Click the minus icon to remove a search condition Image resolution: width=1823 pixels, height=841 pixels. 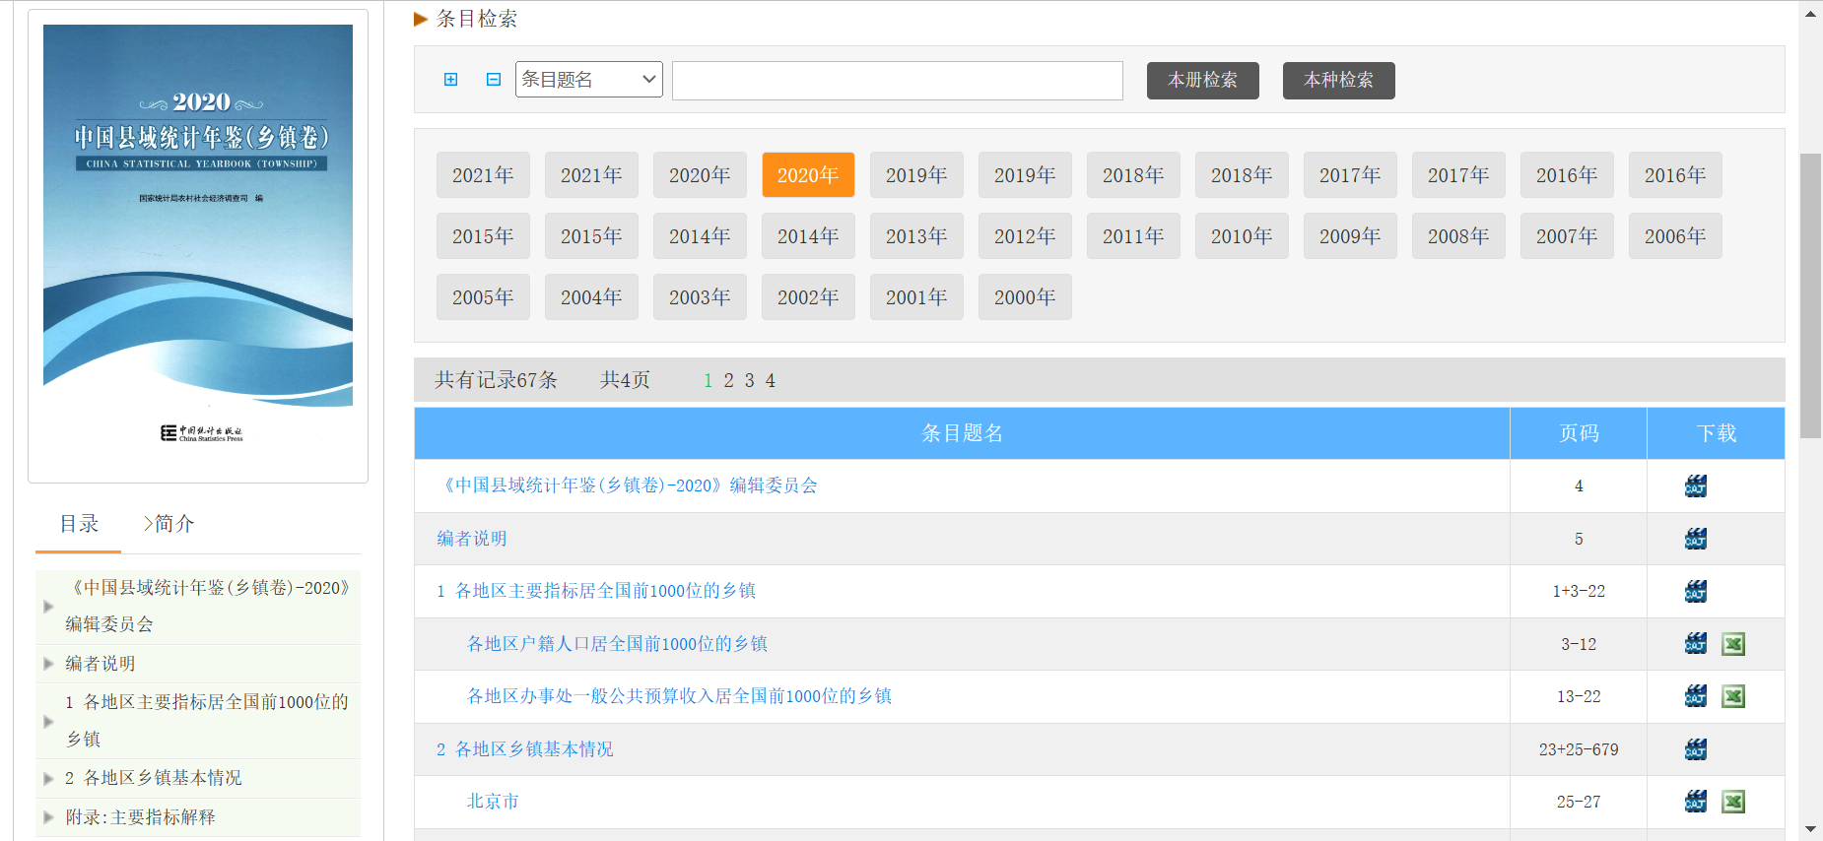(494, 80)
